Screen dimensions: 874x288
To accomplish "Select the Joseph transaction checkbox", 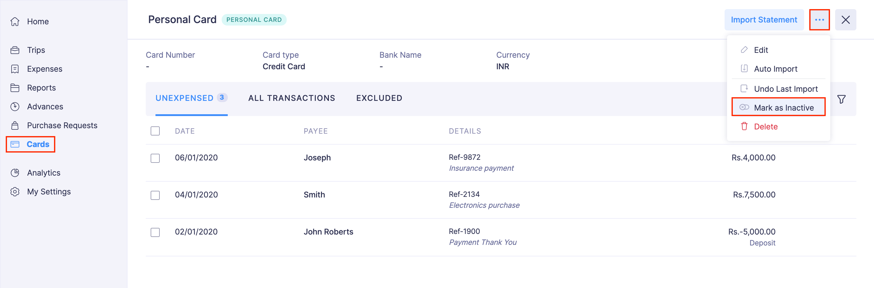I will pyautogui.click(x=155, y=158).
